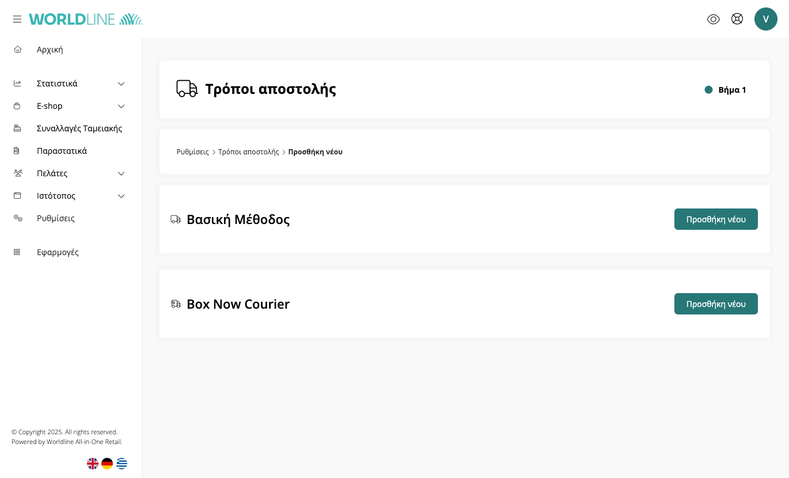This screenshot has width=789, height=478.
Task: Click the Βήμα 1 step indicator
Action: (726, 90)
